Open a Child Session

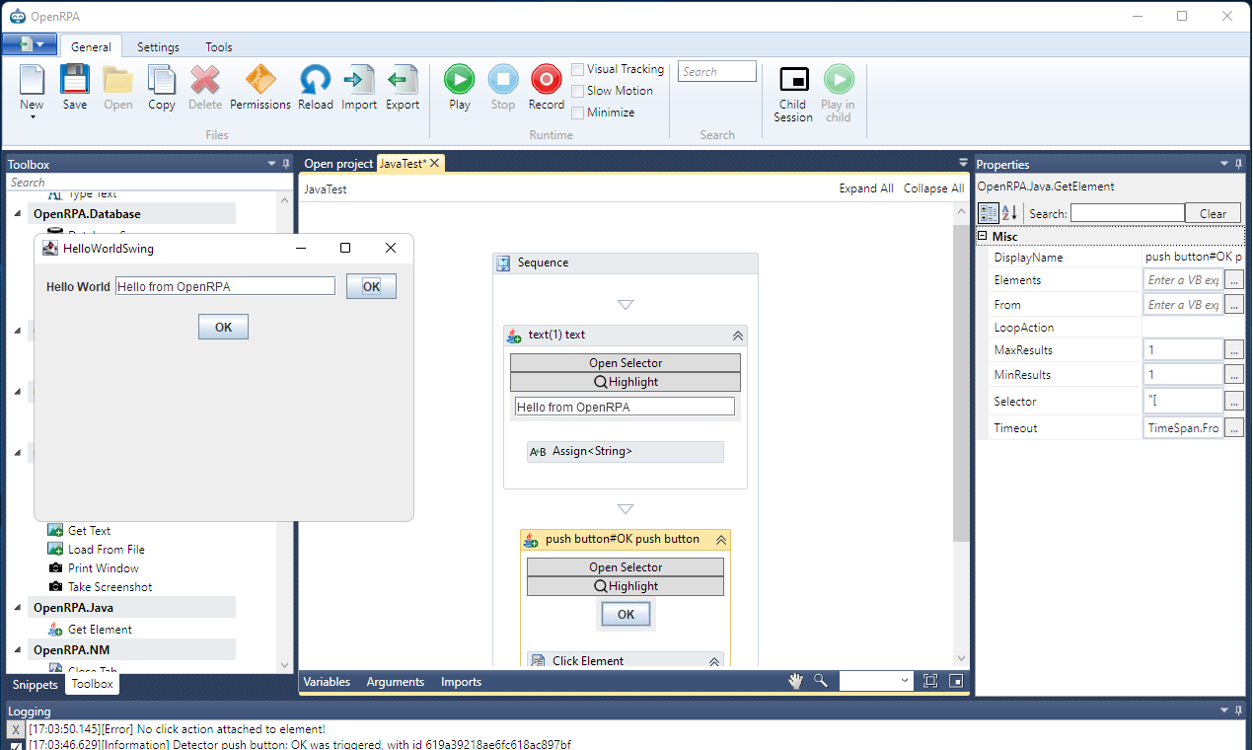[x=793, y=94]
